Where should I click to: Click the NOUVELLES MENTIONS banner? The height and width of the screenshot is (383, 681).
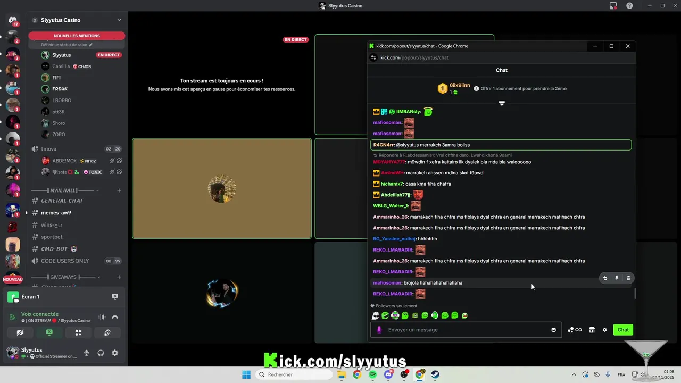click(77, 36)
